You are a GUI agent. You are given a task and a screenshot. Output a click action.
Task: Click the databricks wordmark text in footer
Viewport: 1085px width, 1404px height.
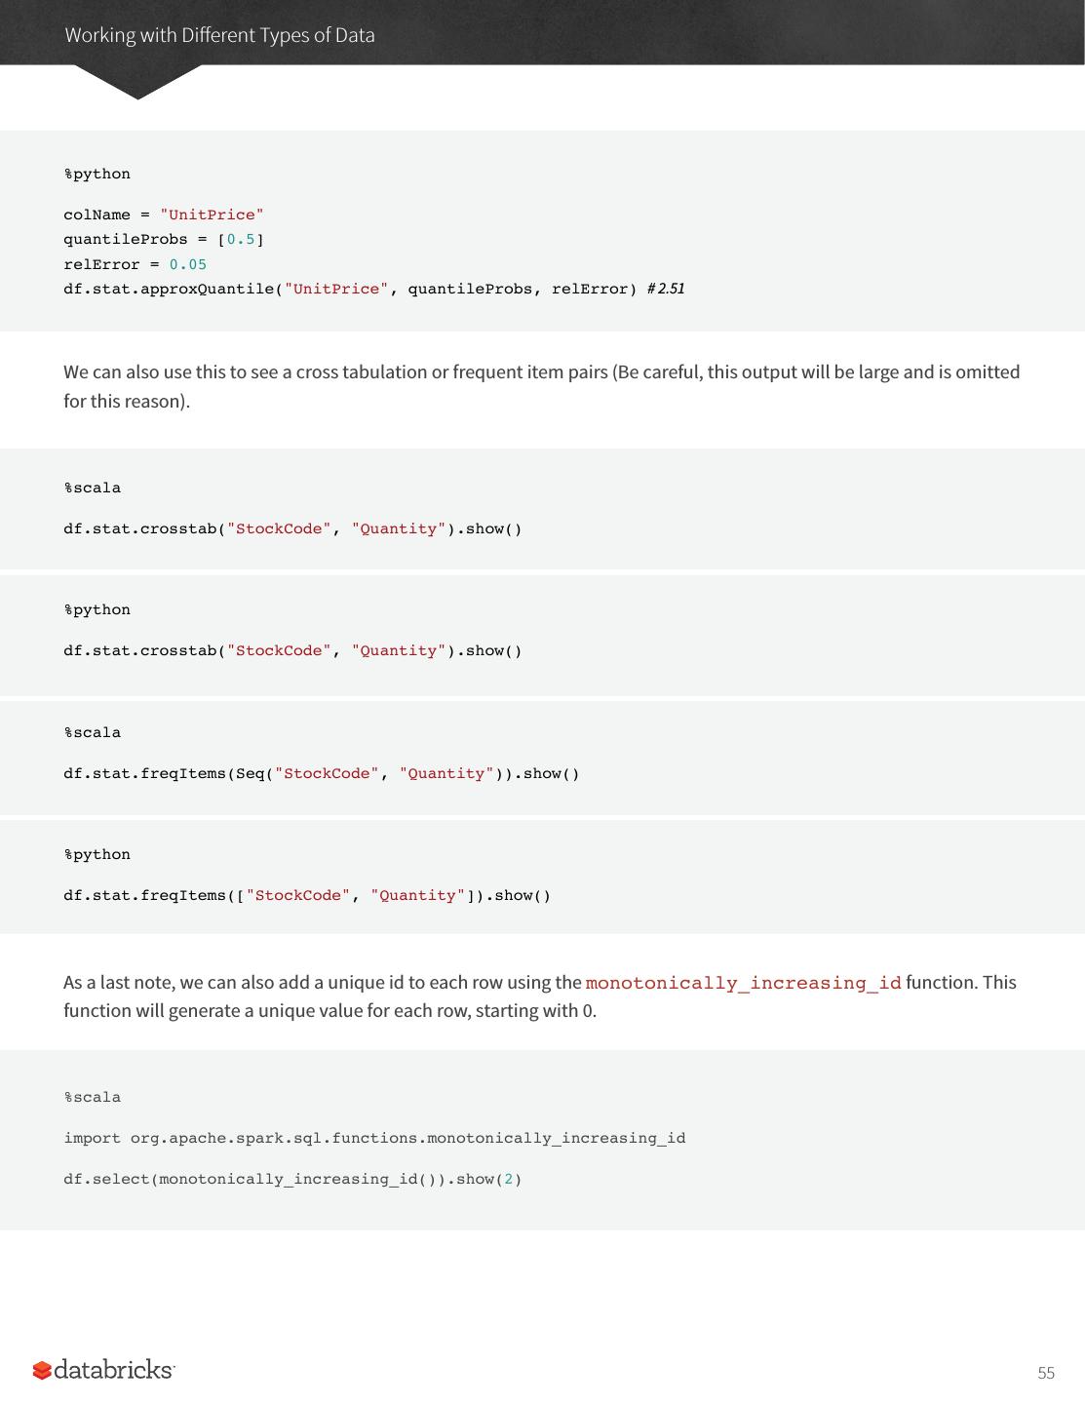click(114, 1370)
